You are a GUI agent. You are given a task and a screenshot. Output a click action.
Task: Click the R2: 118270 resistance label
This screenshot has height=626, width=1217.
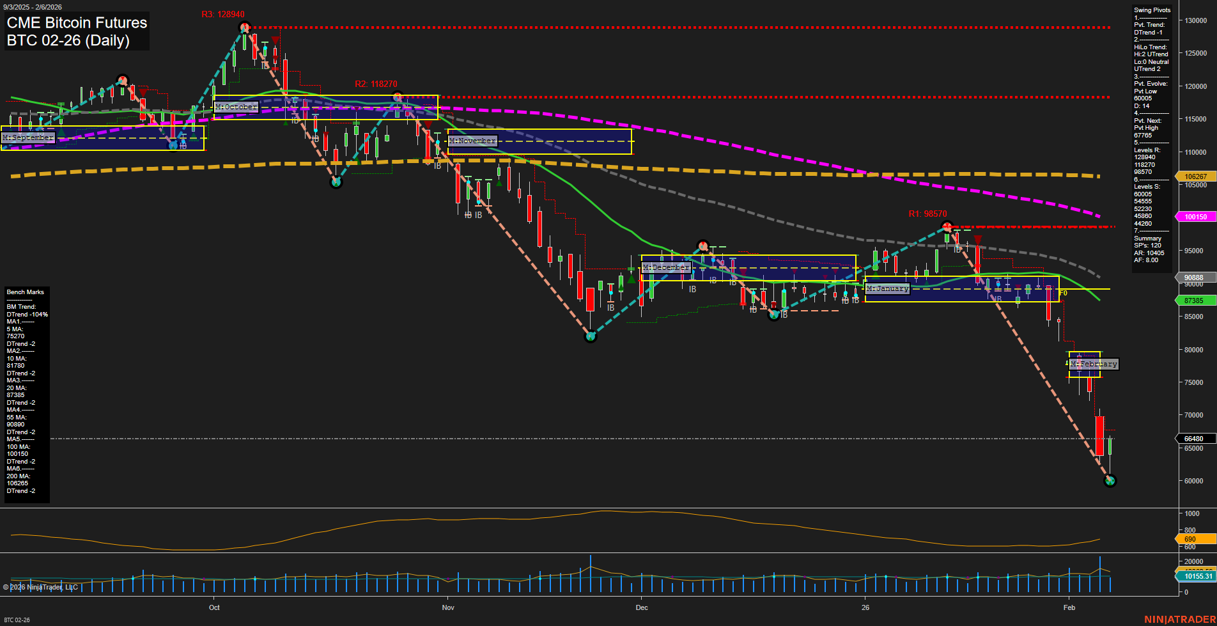pos(376,83)
